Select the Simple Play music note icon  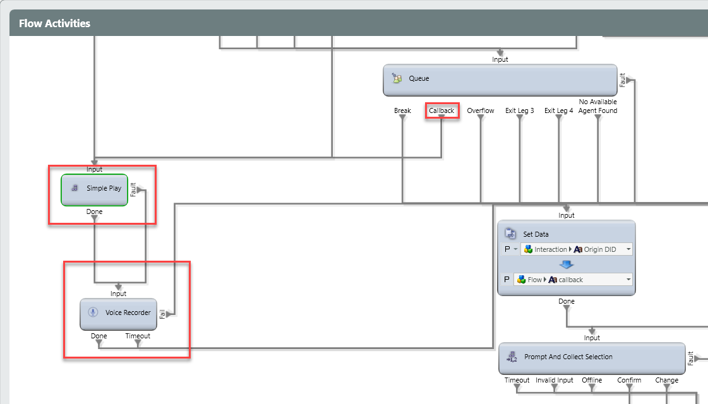pos(75,188)
